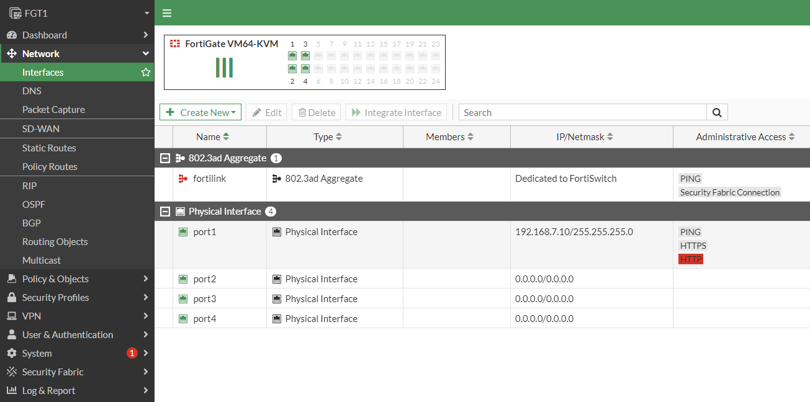Click the User & Authentication person icon
810x402 pixels.
(11, 334)
